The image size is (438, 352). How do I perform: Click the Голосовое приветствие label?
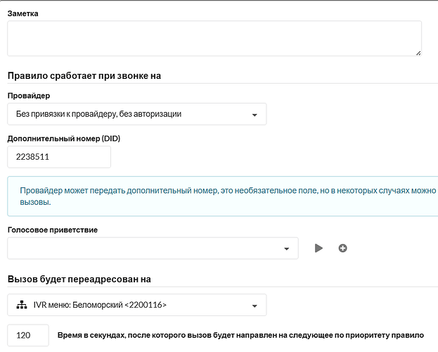click(52, 230)
